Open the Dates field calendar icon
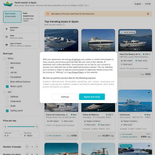155x155 pixels. tap(7, 37)
